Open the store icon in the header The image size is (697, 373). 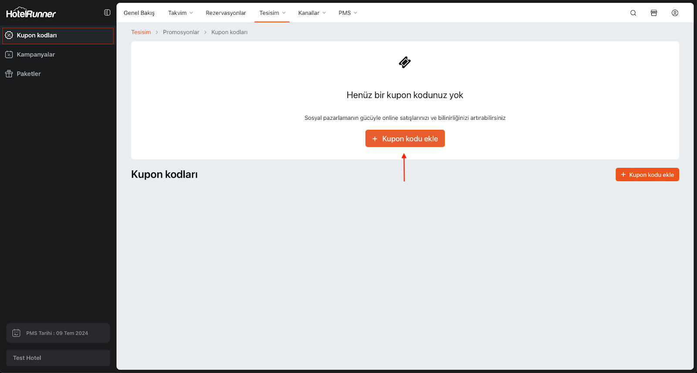(654, 13)
